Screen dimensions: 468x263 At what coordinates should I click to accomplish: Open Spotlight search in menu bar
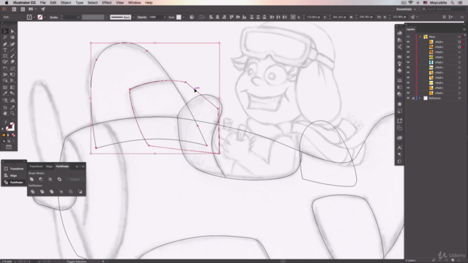point(453,3)
